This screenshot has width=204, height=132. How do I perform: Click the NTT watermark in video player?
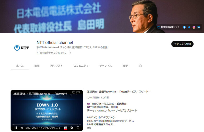76,92
